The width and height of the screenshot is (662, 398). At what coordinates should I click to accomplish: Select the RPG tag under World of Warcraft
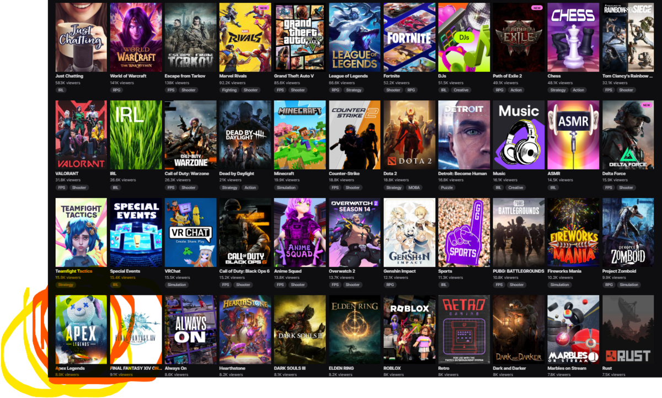(x=116, y=90)
